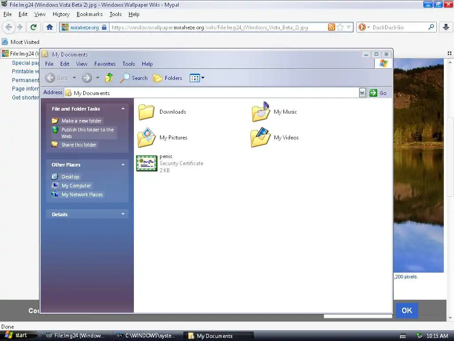The image size is (454, 341).
Task: Click the Special pages sidebar link
Action: [25, 63]
